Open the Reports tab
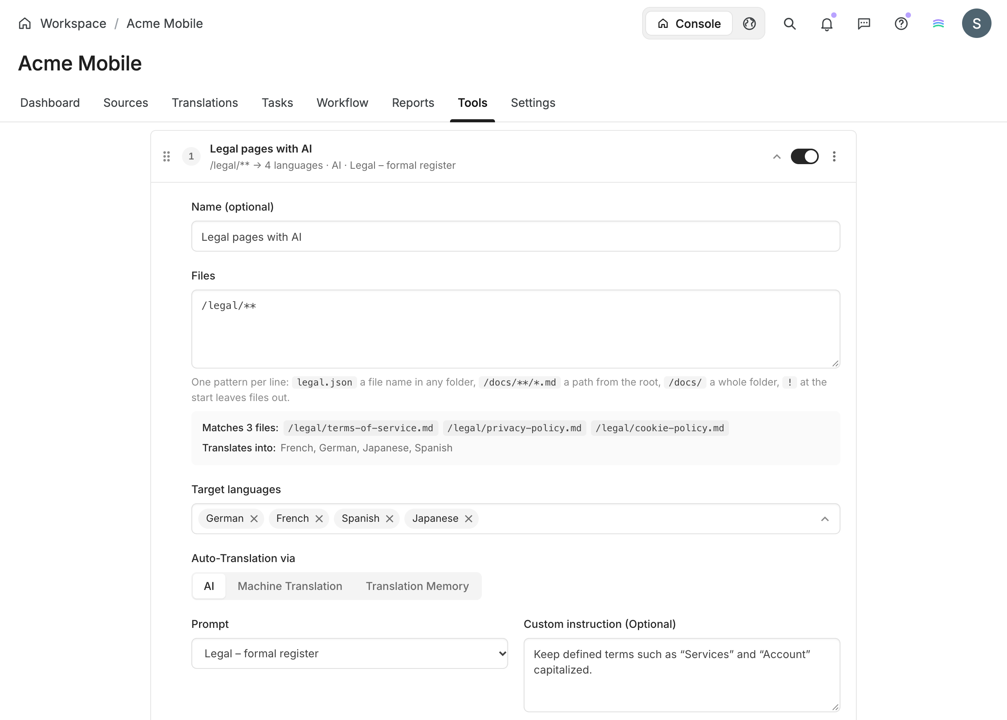1007x720 pixels. click(412, 103)
